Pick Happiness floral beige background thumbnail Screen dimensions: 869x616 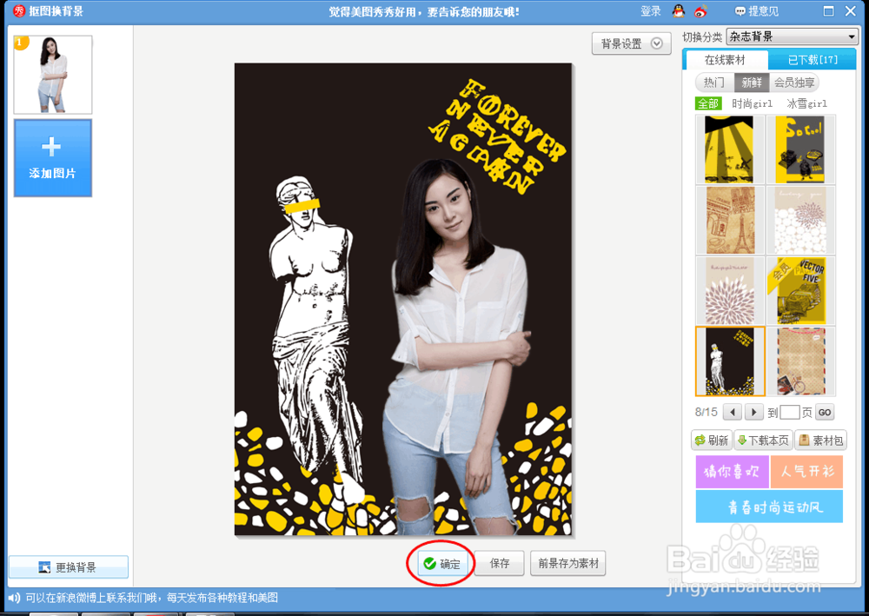[729, 290]
